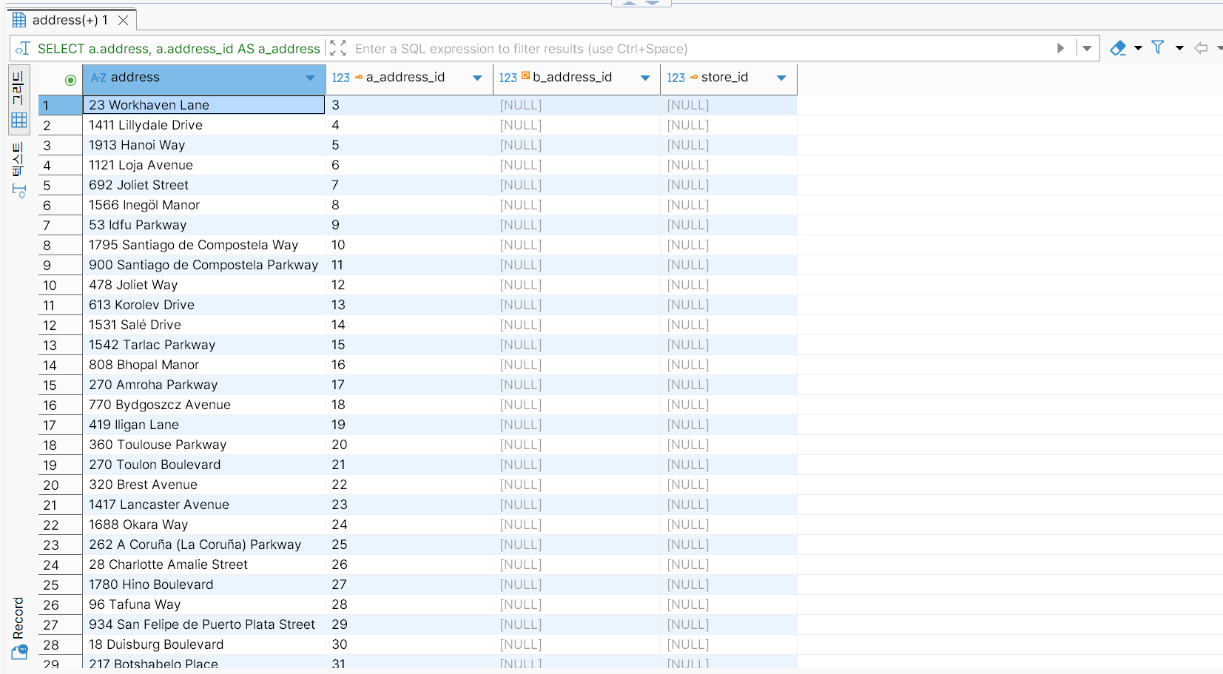Click the grey back arrow history icon
Screen dimensions: 1223x674
pos(1201,48)
